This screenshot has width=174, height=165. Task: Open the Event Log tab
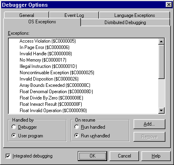coord(74,15)
